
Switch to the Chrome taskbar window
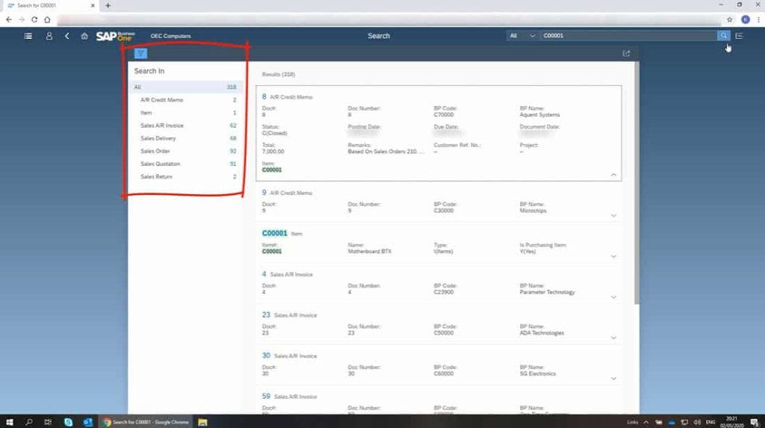(x=146, y=422)
